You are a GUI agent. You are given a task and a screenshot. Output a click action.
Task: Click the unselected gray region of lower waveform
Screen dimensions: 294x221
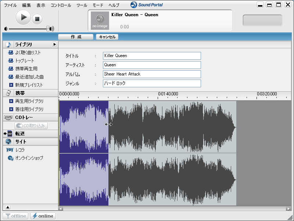click(172, 179)
